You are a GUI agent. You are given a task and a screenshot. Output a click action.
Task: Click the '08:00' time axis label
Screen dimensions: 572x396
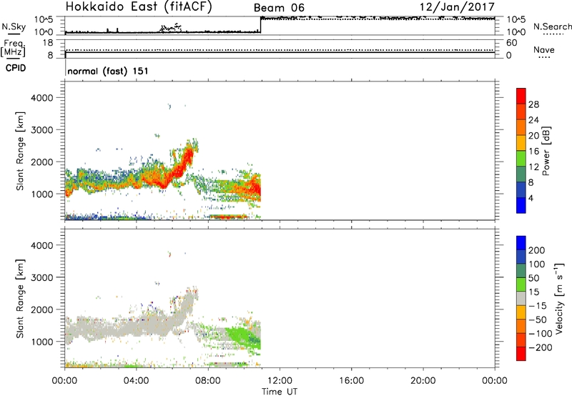pyautogui.click(x=208, y=381)
